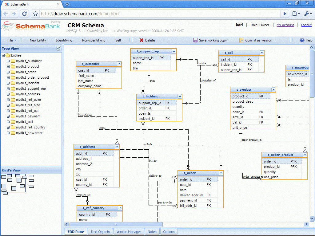This screenshot has width=315, height=236.
Task: Click the bookmark star in the address bar
Action: (x=35, y=14)
